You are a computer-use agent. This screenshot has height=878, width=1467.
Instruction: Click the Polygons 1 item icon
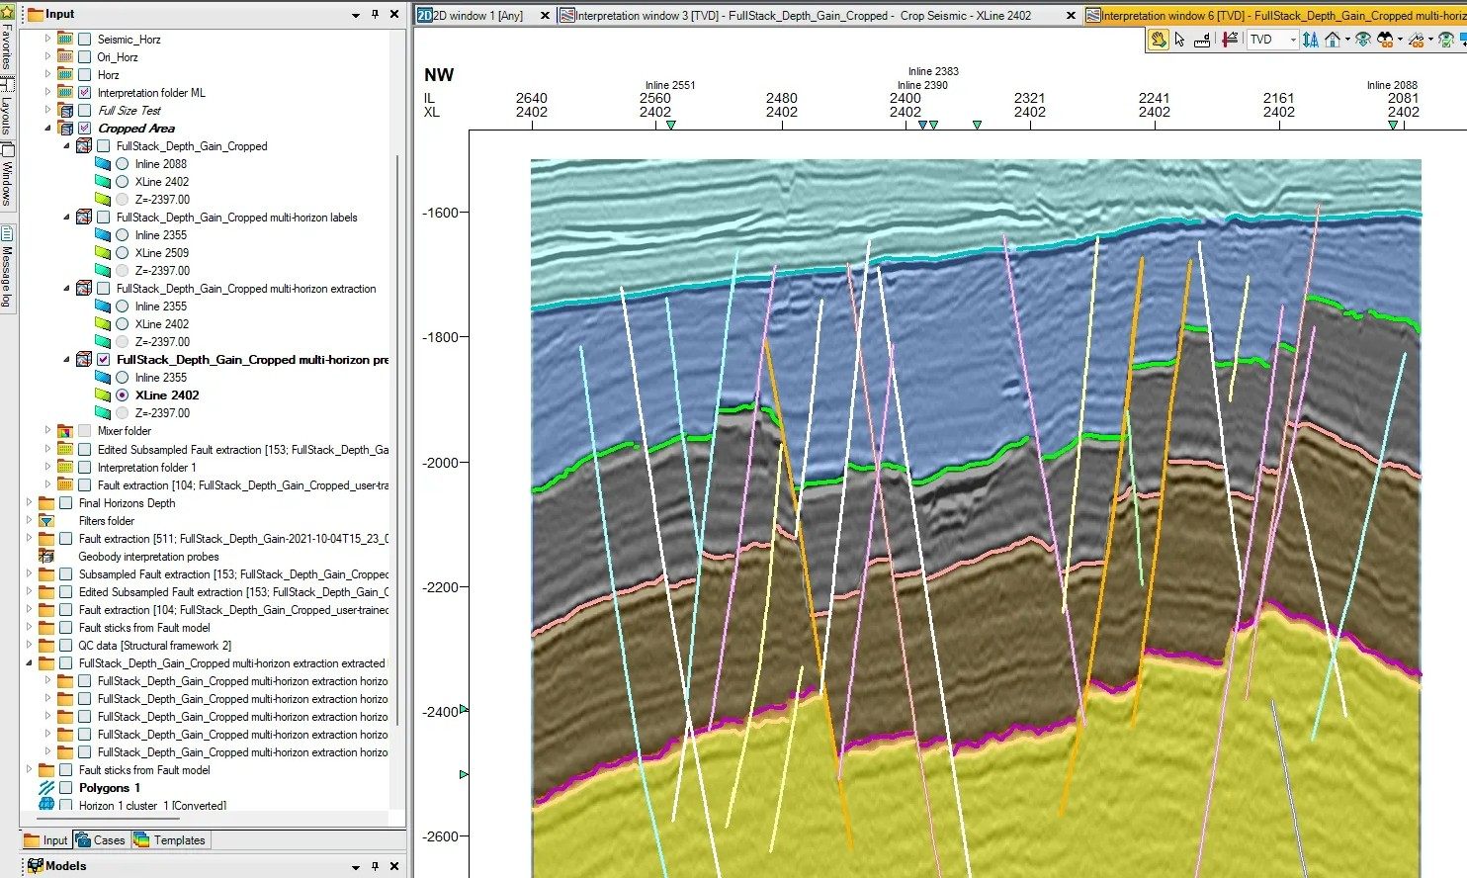(x=46, y=788)
